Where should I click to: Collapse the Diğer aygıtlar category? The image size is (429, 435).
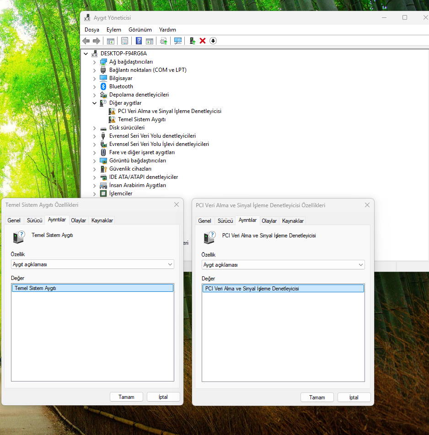(x=95, y=103)
